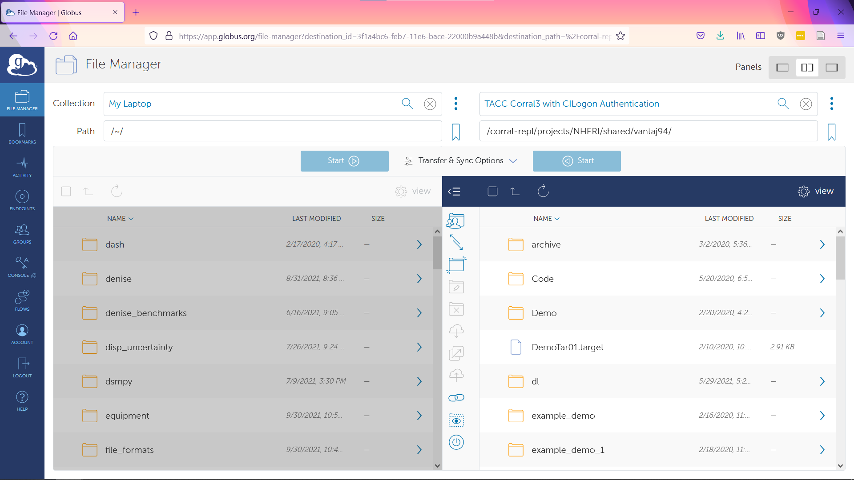Click the TACC Corral3 collection name
Image resolution: width=854 pixels, height=480 pixels.
(572, 104)
